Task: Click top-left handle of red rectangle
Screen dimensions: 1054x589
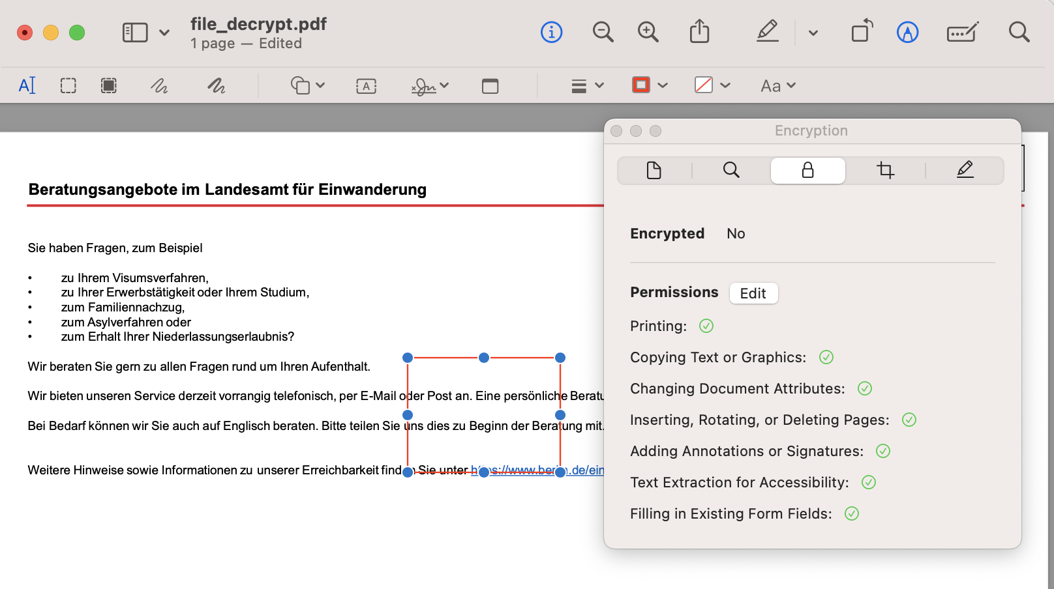Action: (x=408, y=358)
